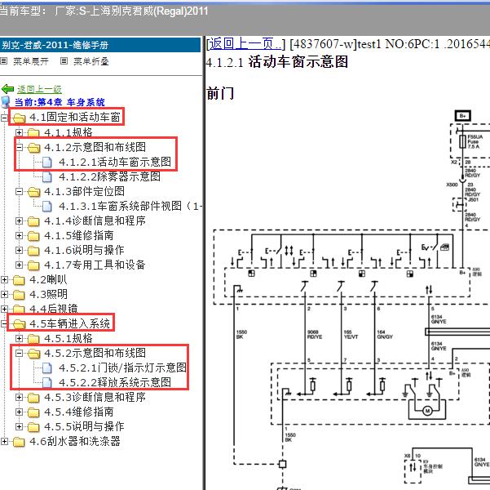Click folder icon of 4.5.2示意图和布线图
Screen dimensions: 490x490
[x=33, y=354]
